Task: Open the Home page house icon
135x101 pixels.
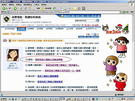Action: click(30, 8)
